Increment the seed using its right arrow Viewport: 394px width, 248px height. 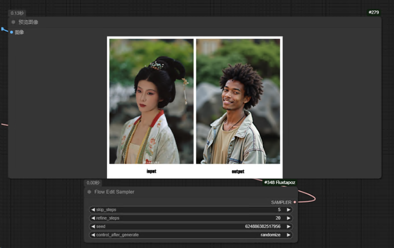pos(288,227)
